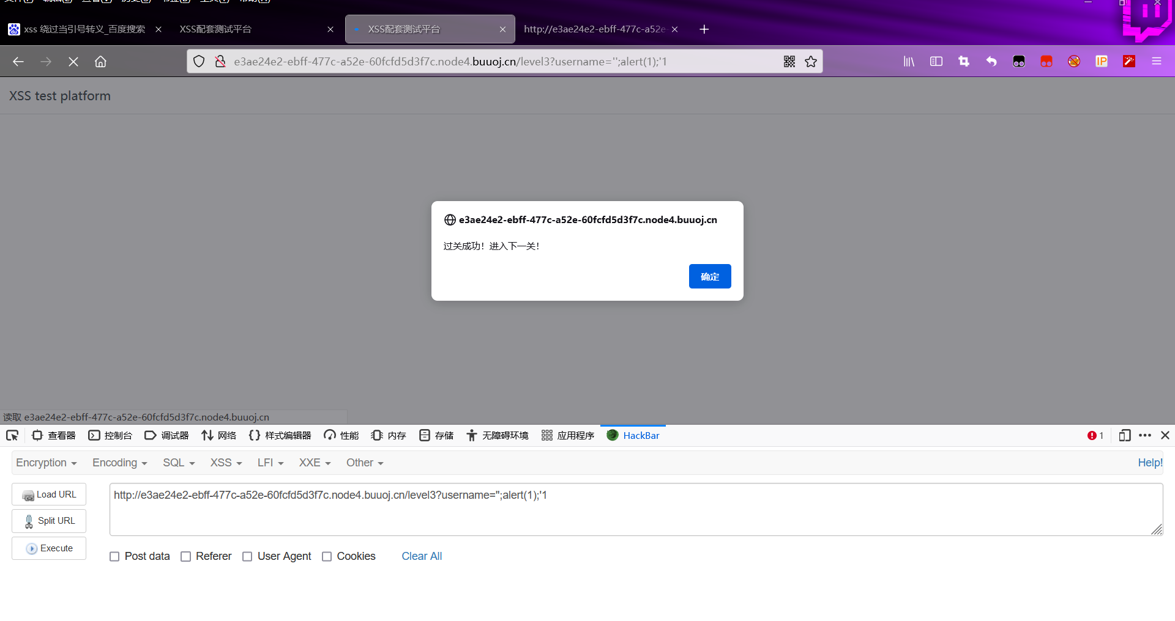The width and height of the screenshot is (1175, 621).
Task: Select the element picker in devtools toolbar
Action: pyautogui.click(x=12, y=435)
